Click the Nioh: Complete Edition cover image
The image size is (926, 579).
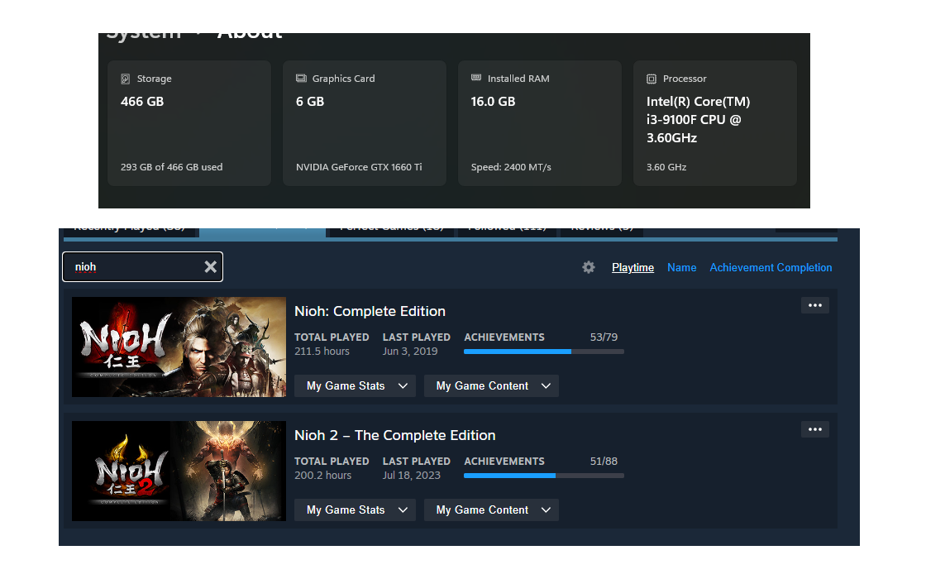click(179, 347)
